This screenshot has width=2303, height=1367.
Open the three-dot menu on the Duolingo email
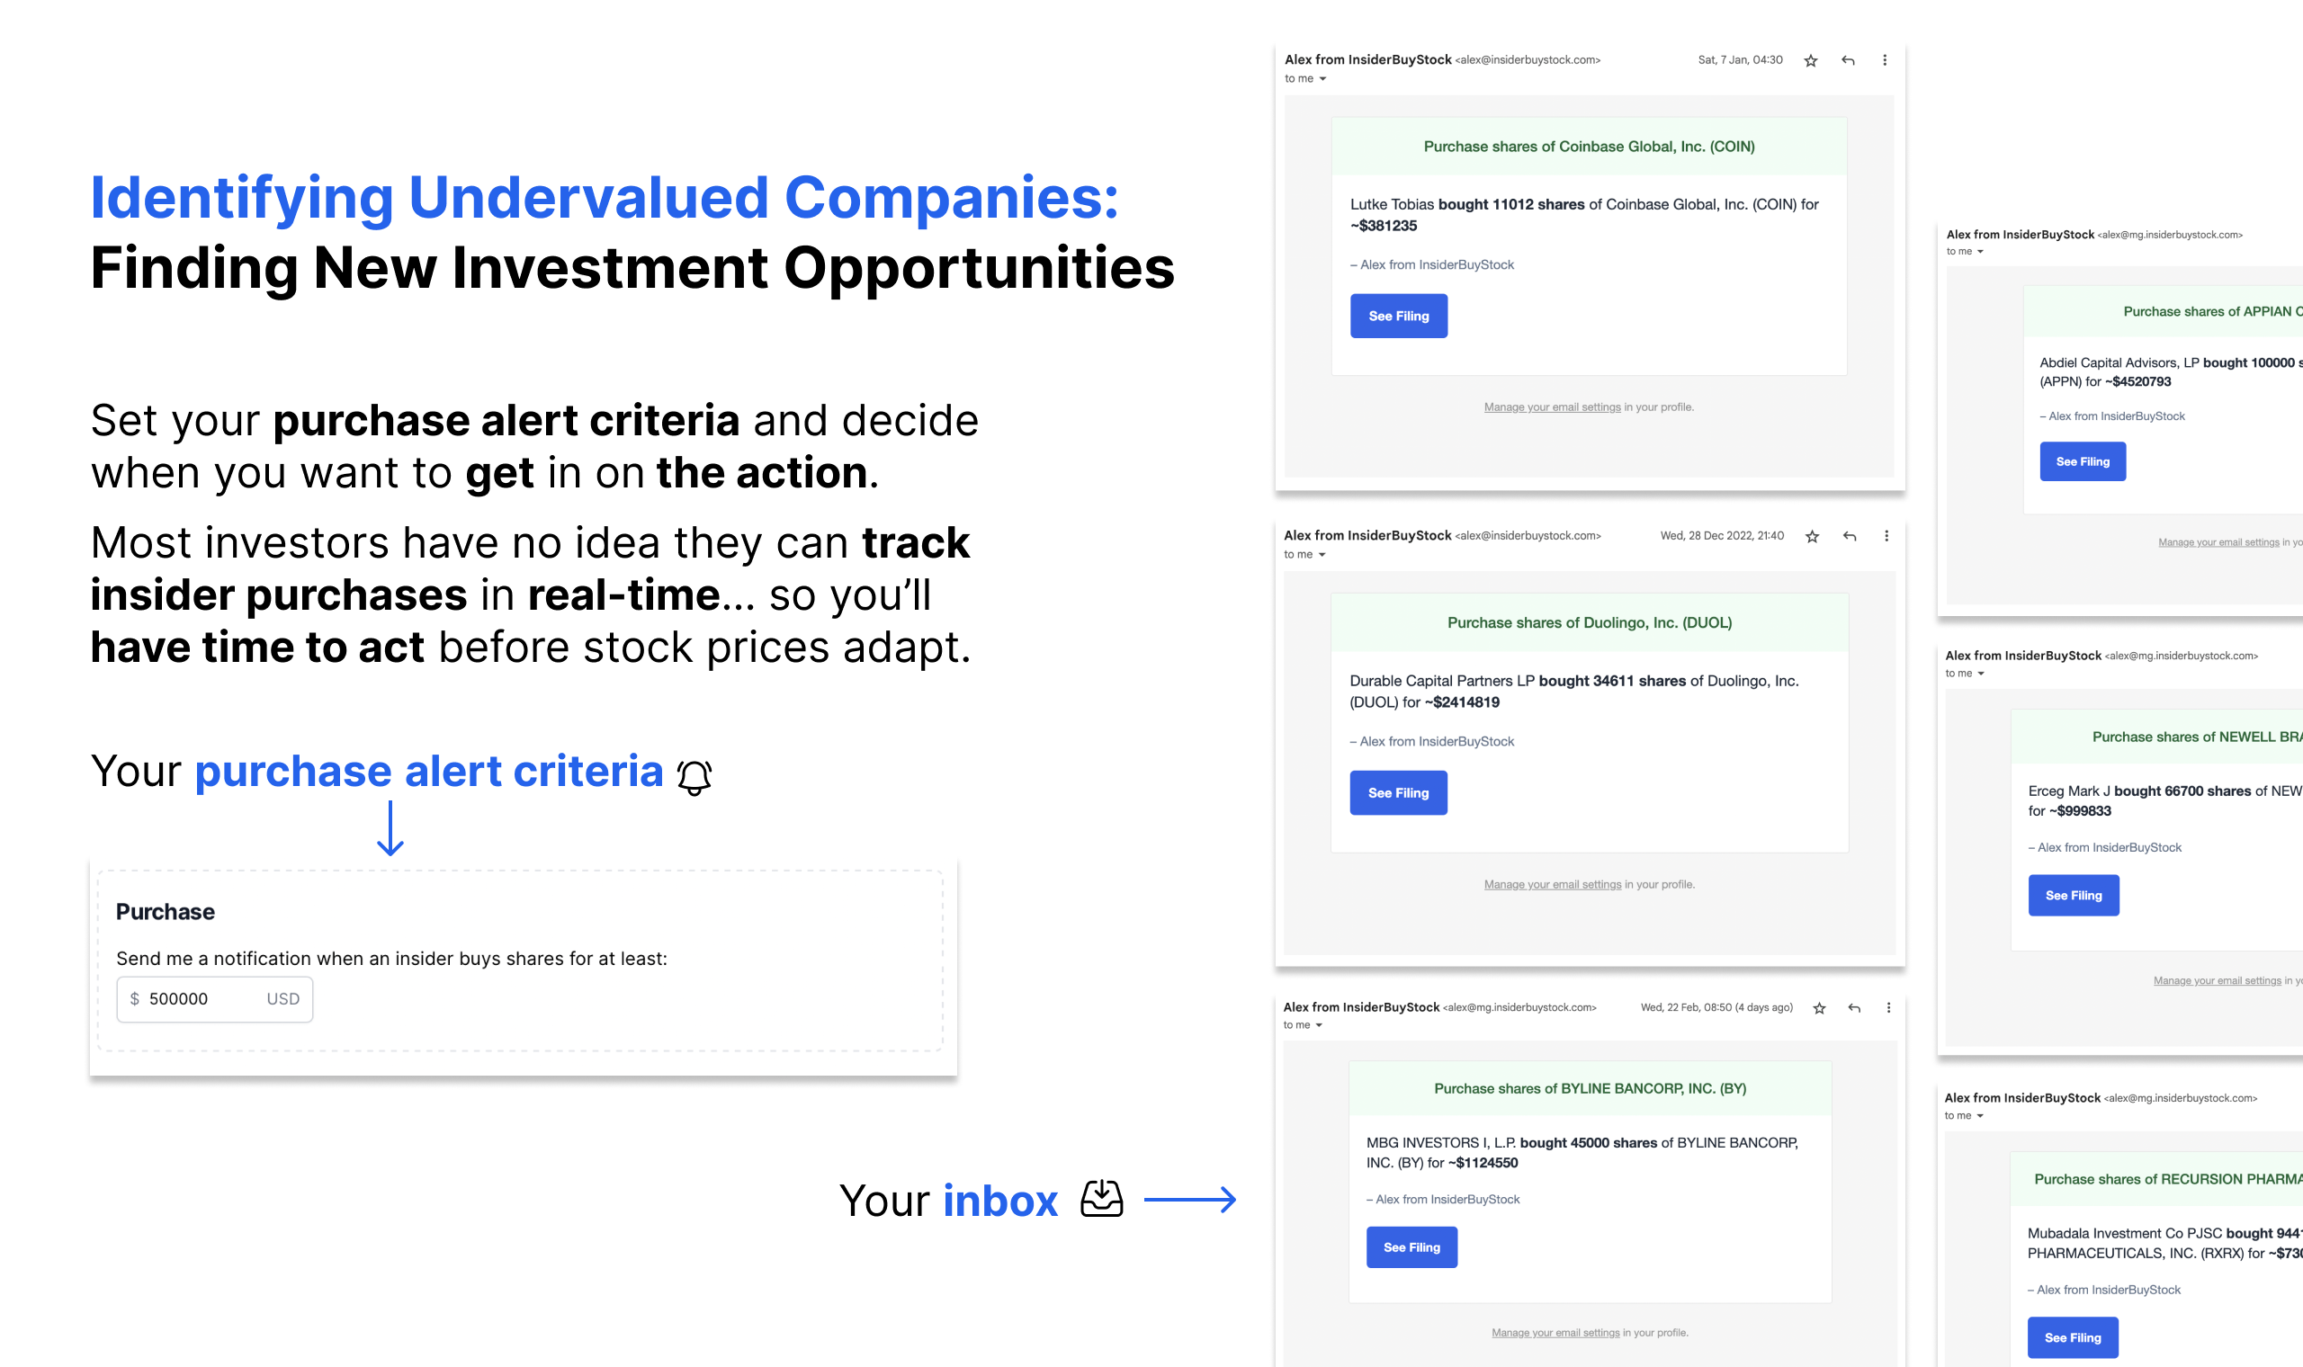tap(1886, 535)
